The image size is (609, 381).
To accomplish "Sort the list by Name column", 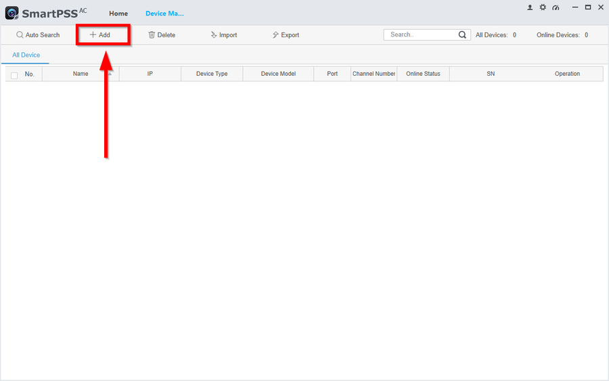I will tap(81, 74).
